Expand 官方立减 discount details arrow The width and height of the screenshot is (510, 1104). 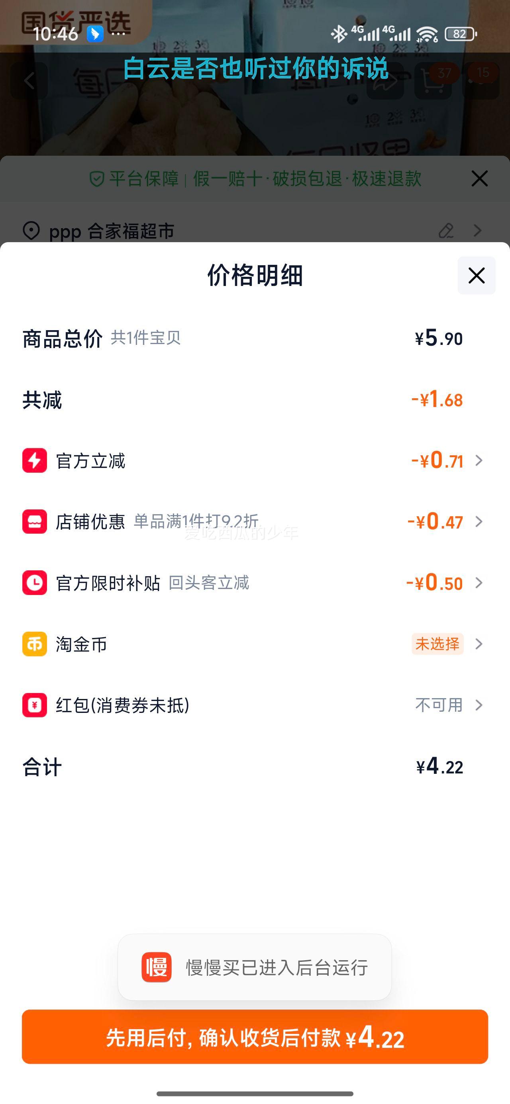(x=479, y=461)
